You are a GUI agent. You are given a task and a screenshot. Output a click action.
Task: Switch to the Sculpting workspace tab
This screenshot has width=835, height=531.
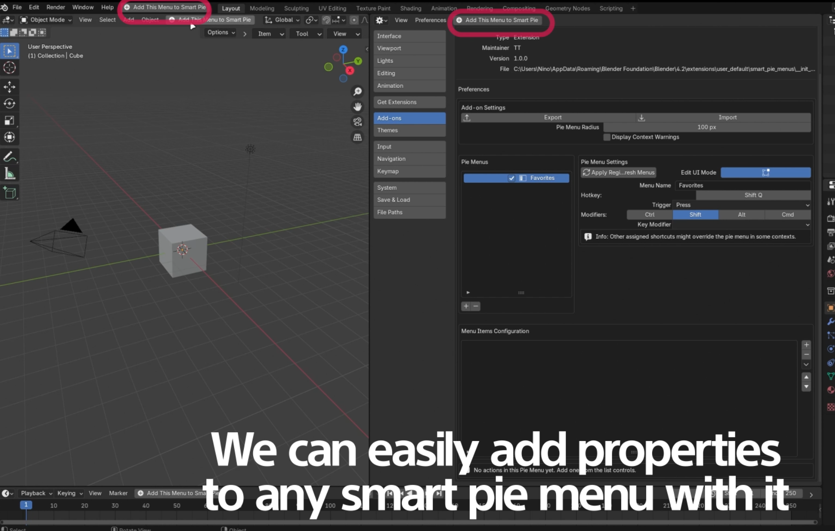tap(296, 8)
